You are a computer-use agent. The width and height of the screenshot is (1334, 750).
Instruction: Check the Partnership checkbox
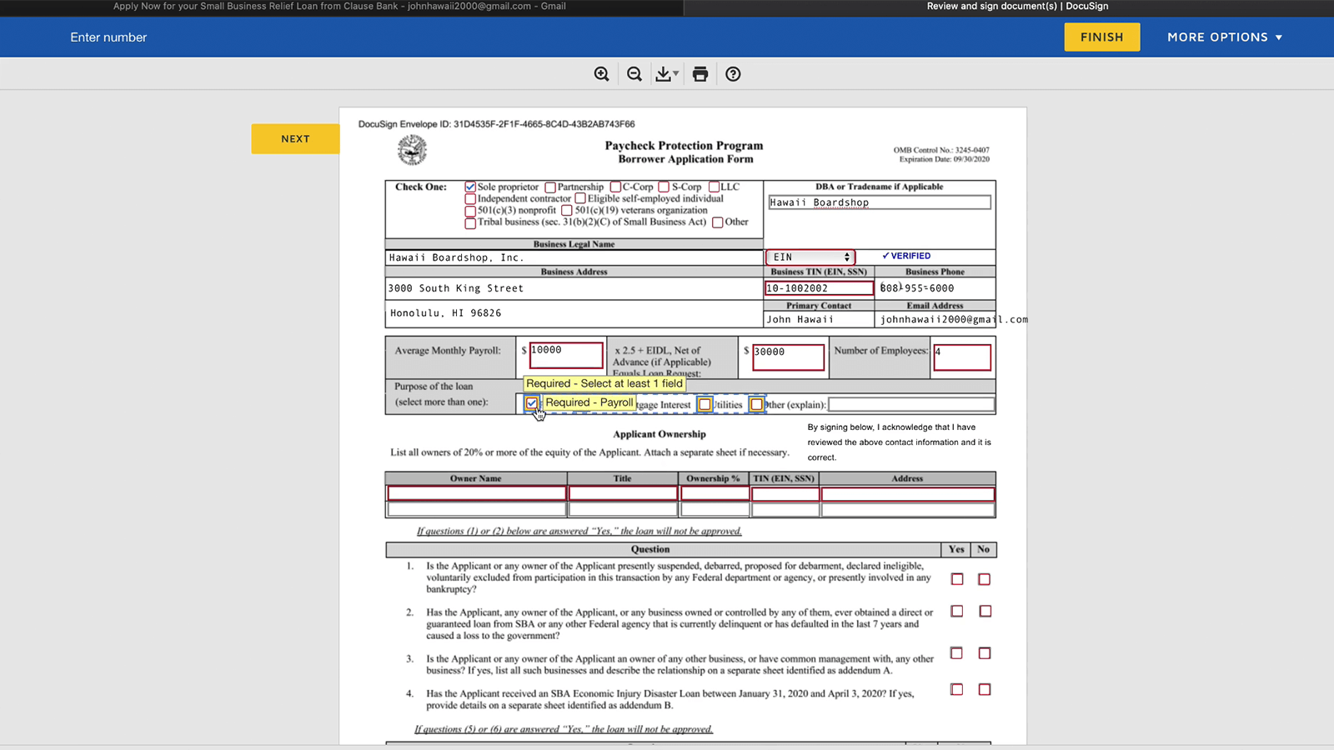pos(550,187)
